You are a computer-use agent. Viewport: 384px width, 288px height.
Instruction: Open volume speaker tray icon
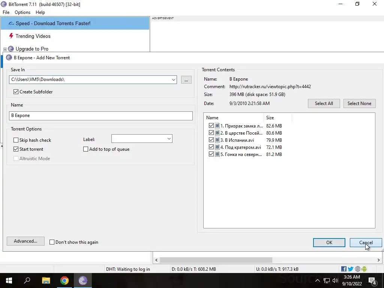[x=335, y=280]
